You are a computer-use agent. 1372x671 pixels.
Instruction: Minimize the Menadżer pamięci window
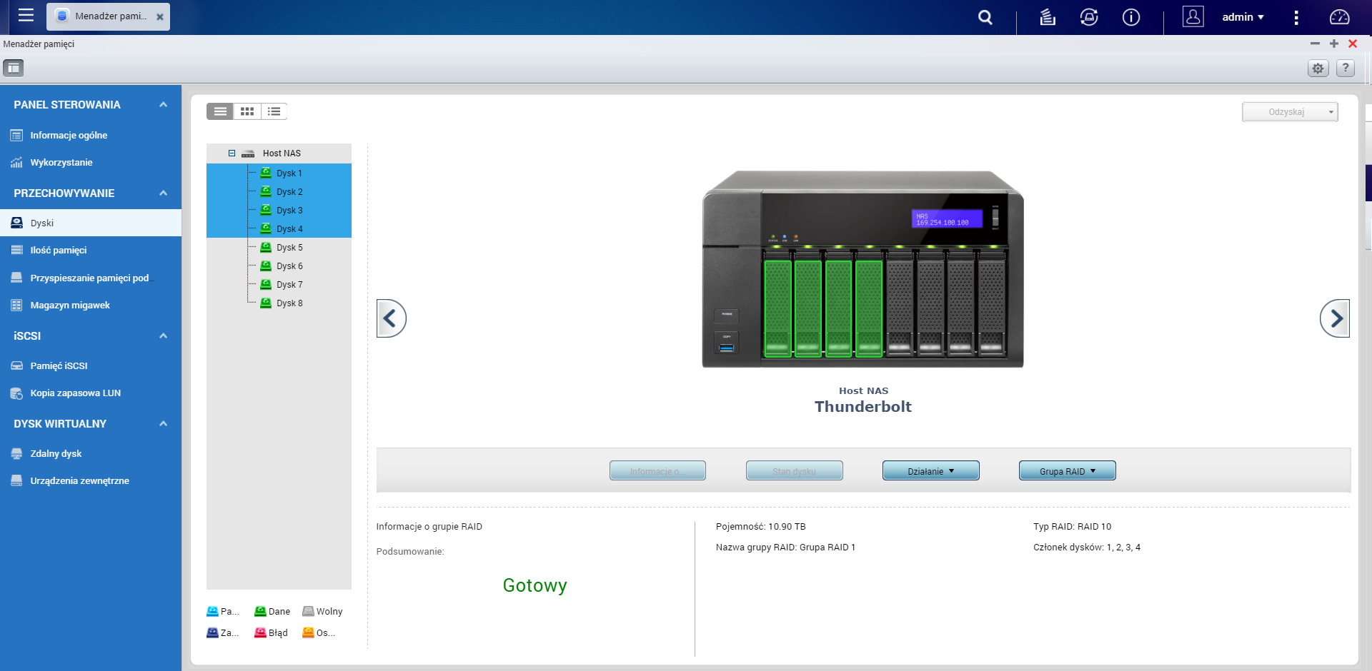(1315, 44)
